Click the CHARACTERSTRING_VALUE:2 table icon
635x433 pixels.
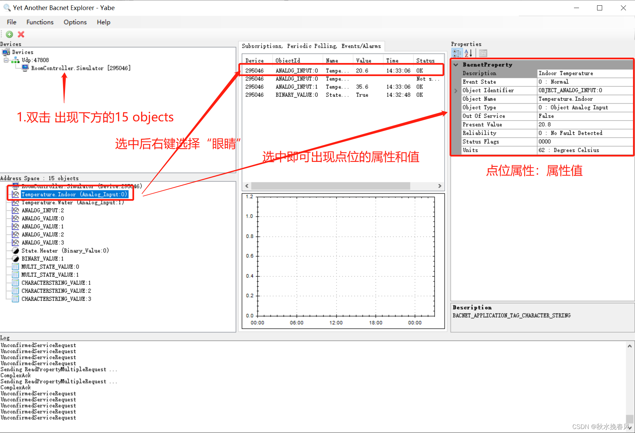click(x=15, y=291)
